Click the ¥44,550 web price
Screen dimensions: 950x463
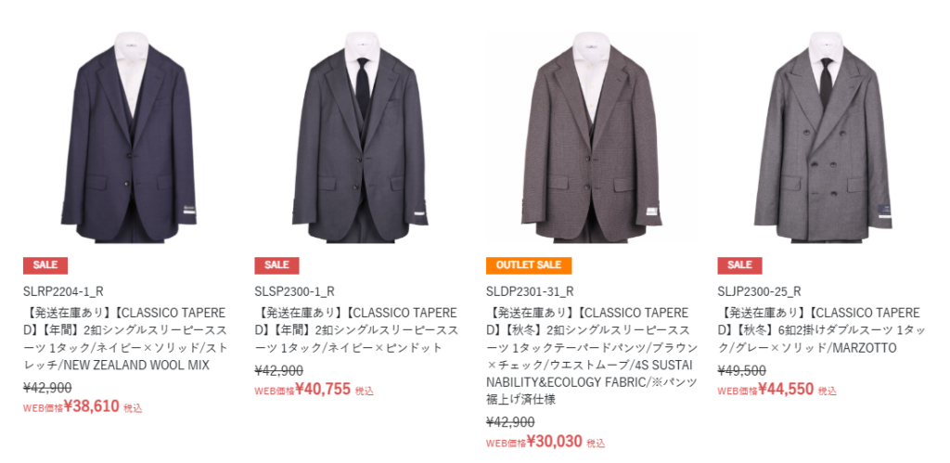(786, 389)
